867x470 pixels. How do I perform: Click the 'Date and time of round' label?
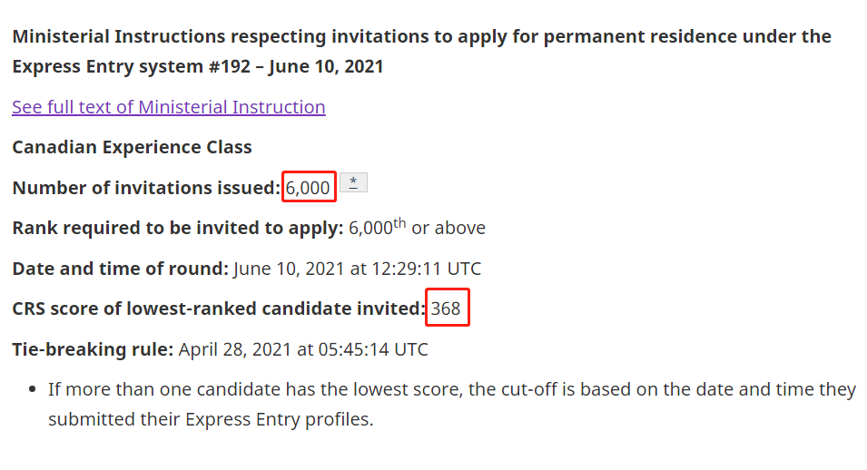121,269
